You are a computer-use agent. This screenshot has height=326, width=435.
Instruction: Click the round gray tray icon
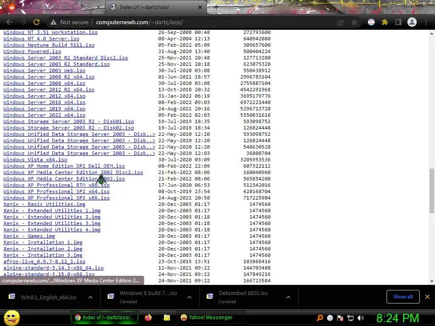point(330,318)
